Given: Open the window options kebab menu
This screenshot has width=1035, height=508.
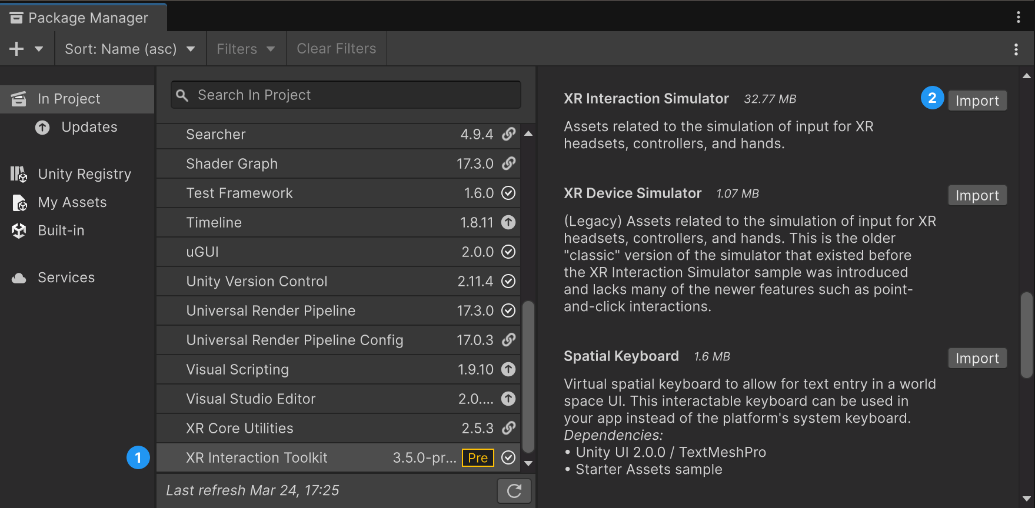Looking at the screenshot, I should pyautogui.click(x=1018, y=18).
